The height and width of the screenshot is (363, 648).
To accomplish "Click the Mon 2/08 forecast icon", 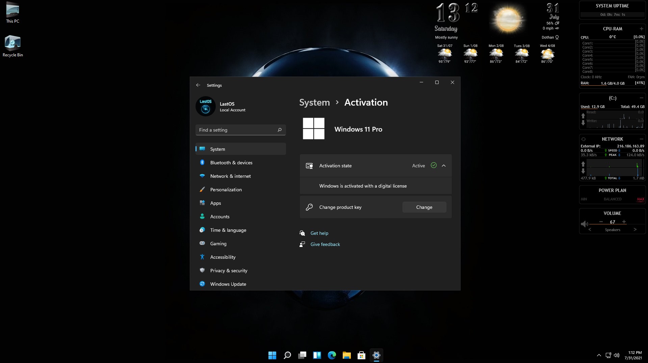I will (496, 53).
